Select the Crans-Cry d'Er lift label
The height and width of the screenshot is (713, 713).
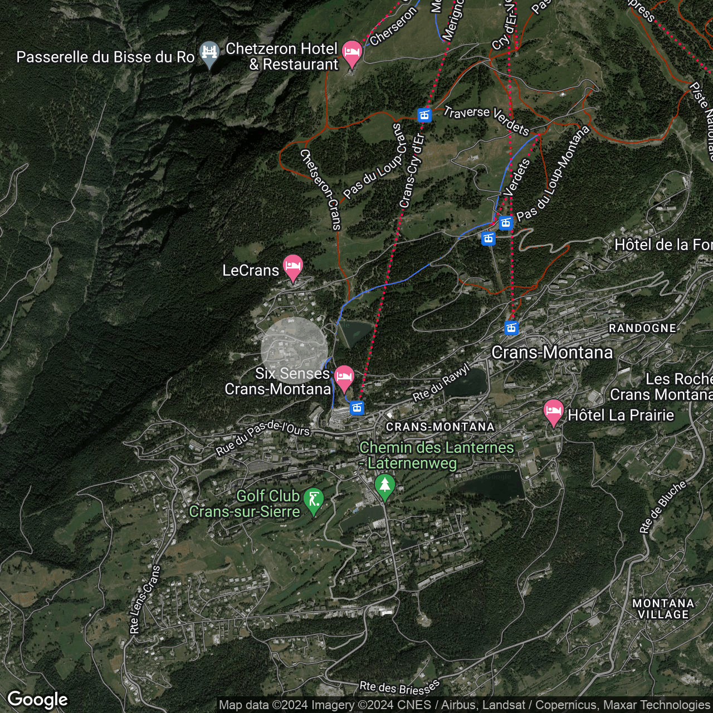[x=412, y=170]
